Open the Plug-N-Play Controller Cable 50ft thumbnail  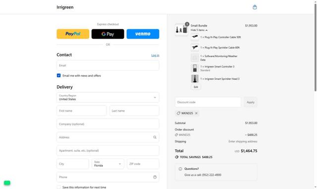[195, 37]
